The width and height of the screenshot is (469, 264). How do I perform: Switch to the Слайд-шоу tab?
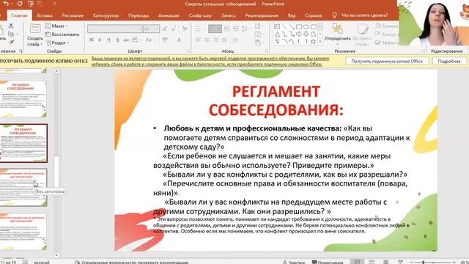(200, 15)
